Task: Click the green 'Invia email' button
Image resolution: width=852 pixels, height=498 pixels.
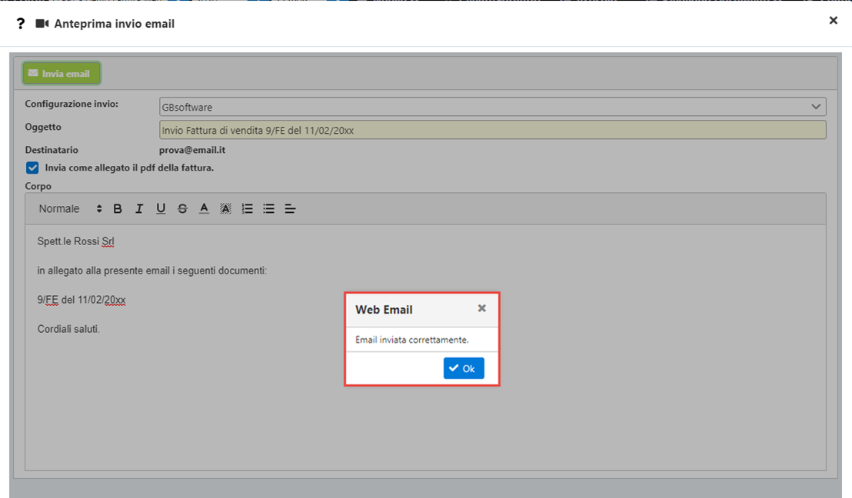Action: click(62, 74)
